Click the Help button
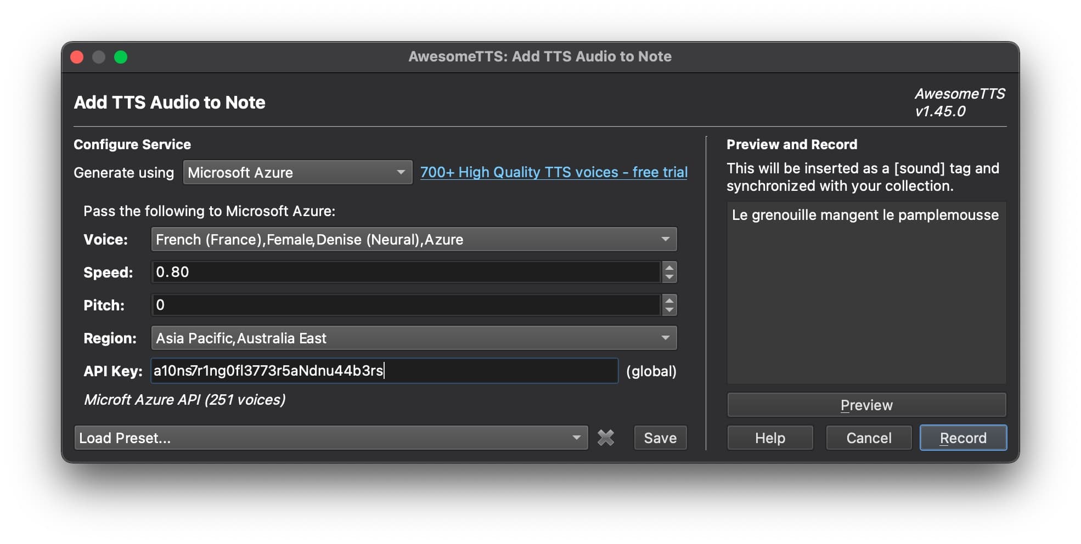The image size is (1081, 544). point(770,438)
